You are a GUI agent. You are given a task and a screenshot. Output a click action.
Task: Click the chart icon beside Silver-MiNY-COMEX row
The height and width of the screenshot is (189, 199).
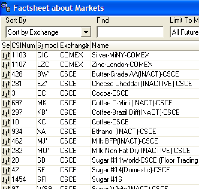tap(6, 55)
